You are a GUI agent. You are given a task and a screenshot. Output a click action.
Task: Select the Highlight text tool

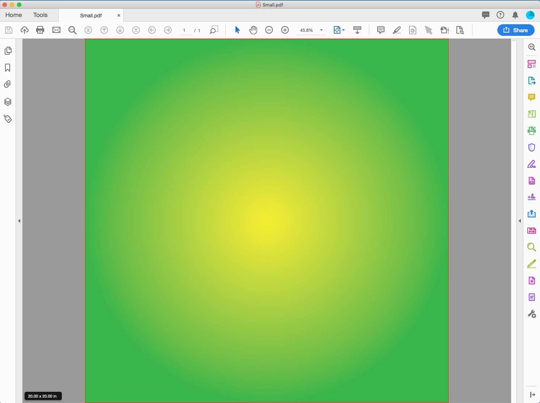pos(397,30)
